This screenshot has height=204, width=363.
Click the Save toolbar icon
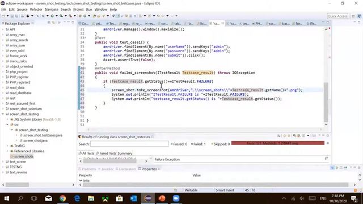pyautogui.click(x=12, y=16)
